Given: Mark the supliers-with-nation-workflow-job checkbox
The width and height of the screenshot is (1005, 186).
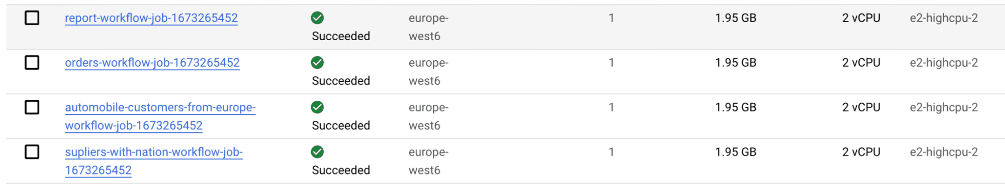Looking at the screenshot, I should point(32,152).
